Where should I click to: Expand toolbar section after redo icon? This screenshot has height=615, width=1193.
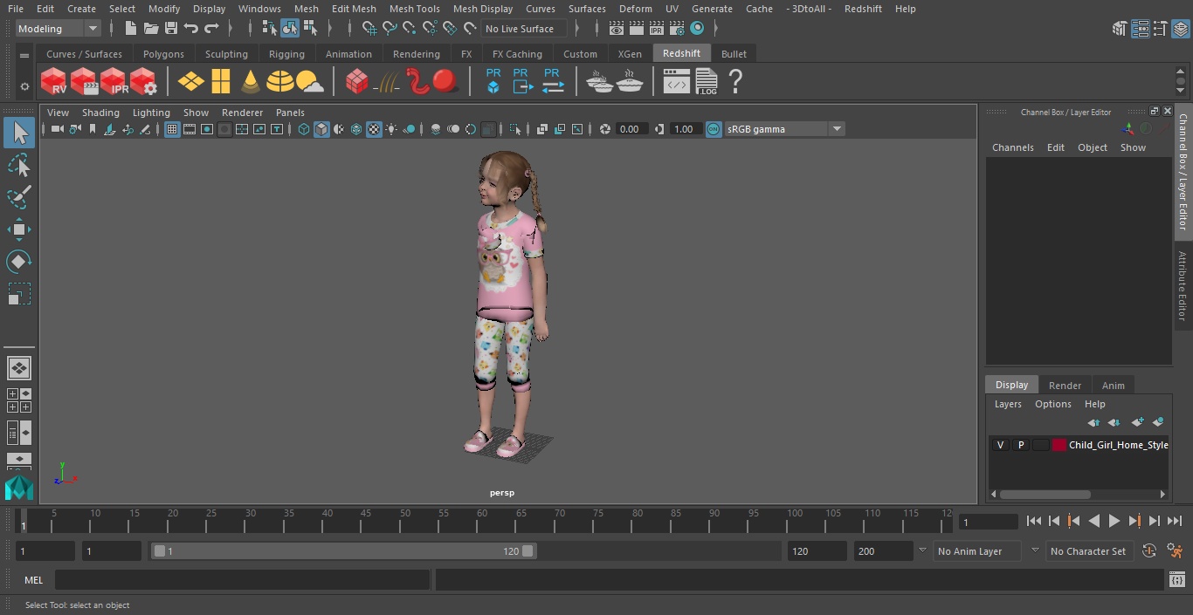[x=231, y=29]
